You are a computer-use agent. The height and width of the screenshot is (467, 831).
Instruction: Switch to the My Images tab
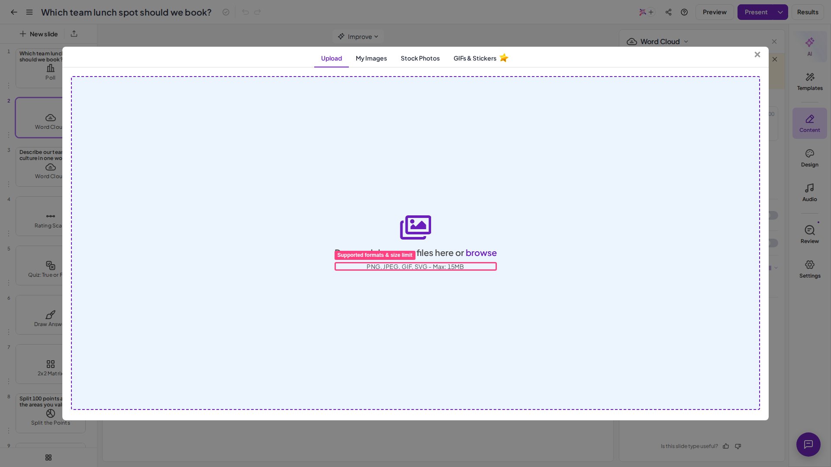click(x=371, y=58)
